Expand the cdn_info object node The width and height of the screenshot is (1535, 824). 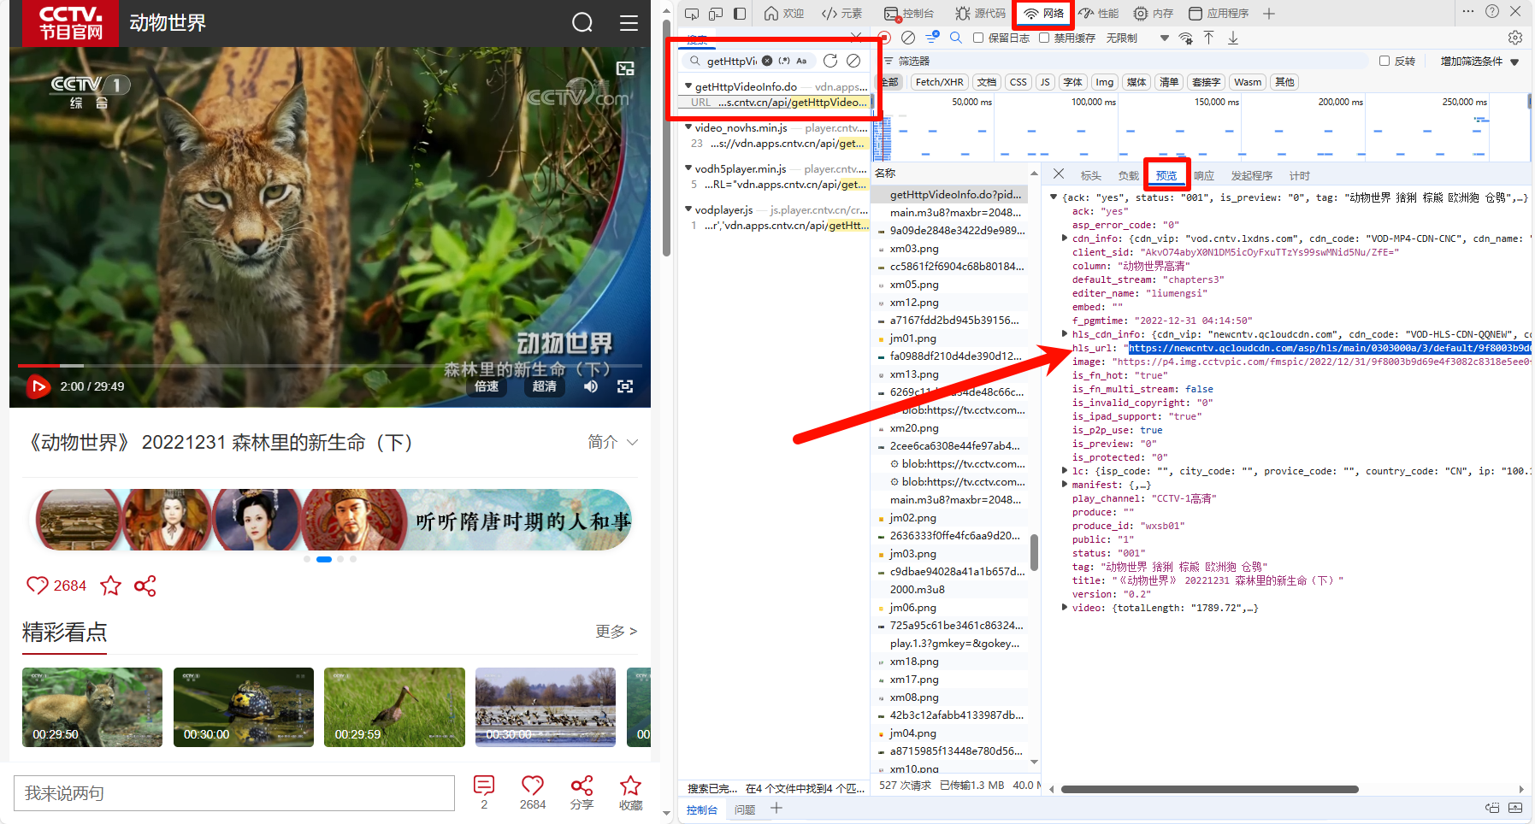tap(1065, 238)
